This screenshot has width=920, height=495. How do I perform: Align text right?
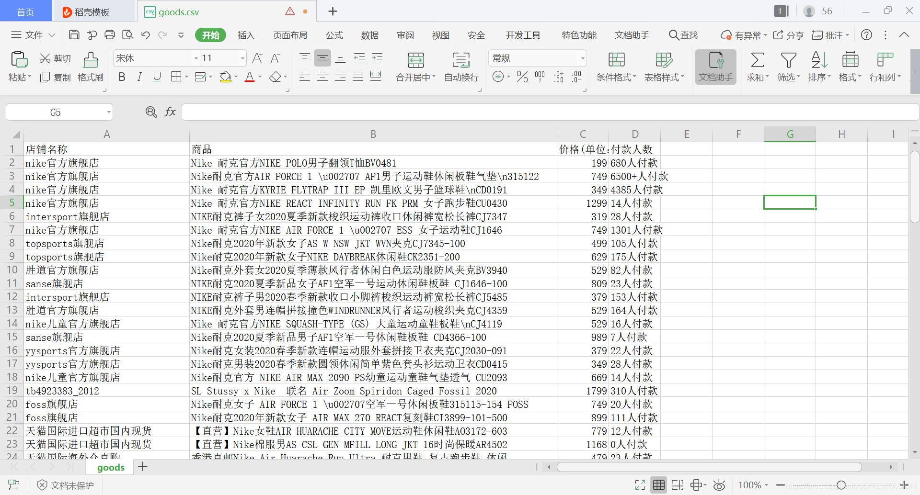[340, 77]
